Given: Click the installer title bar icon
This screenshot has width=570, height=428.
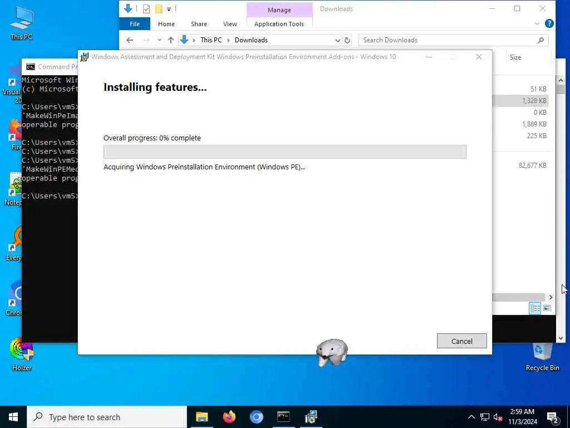Looking at the screenshot, I should [85, 57].
